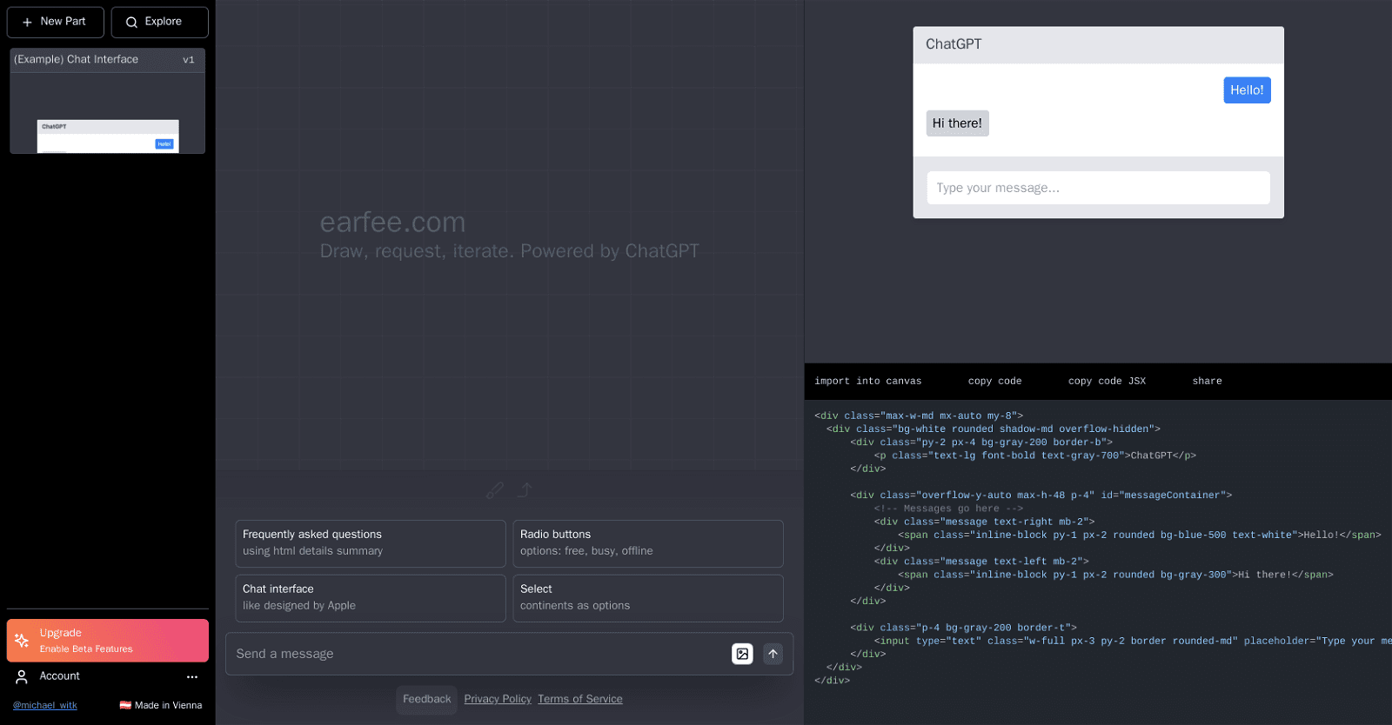
Task: Select the brush drawing tool icon
Action: (495, 490)
